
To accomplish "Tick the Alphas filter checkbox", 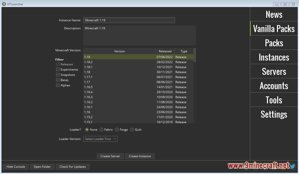I will click(58, 85).
